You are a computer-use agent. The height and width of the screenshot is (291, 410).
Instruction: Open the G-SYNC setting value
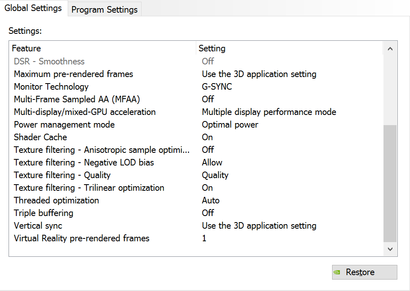[x=217, y=87]
